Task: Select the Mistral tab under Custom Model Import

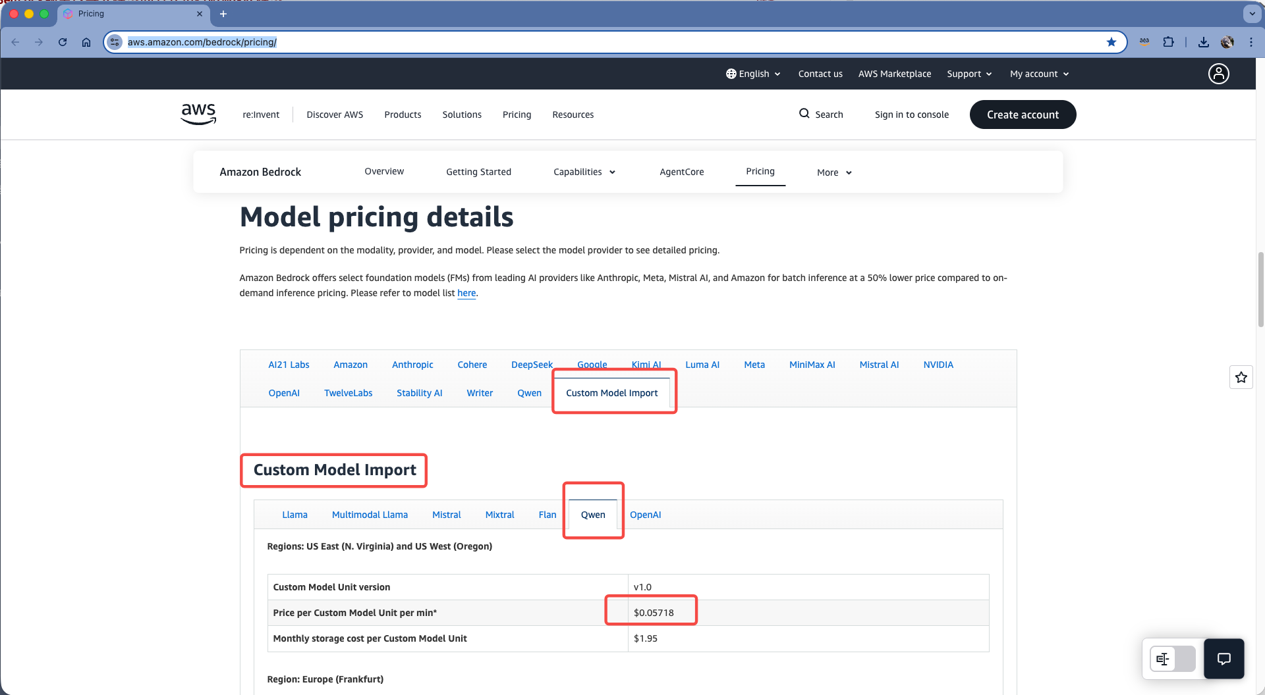Action: 446,515
